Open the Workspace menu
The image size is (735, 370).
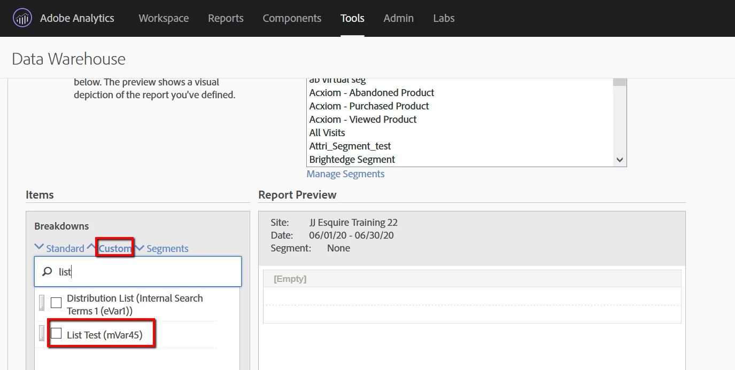(x=164, y=18)
